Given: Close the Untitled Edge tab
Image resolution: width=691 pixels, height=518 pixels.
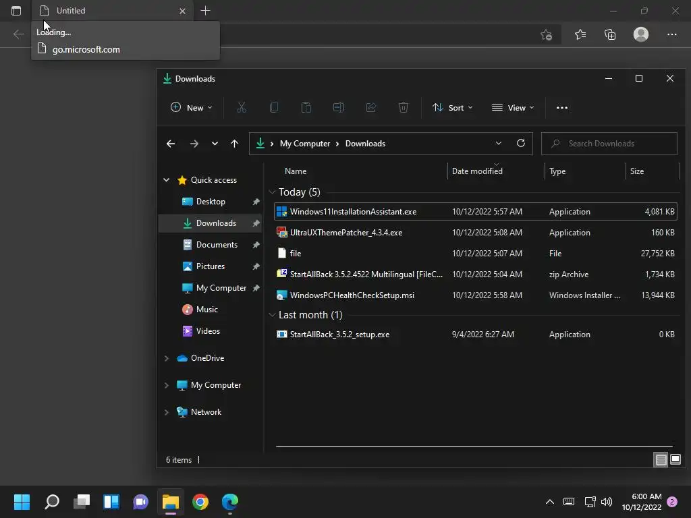Looking at the screenshot, I should click(182, 11).
